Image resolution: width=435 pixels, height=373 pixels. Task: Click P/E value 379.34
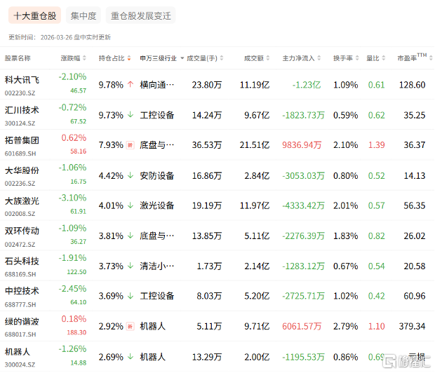coord(413,326)
